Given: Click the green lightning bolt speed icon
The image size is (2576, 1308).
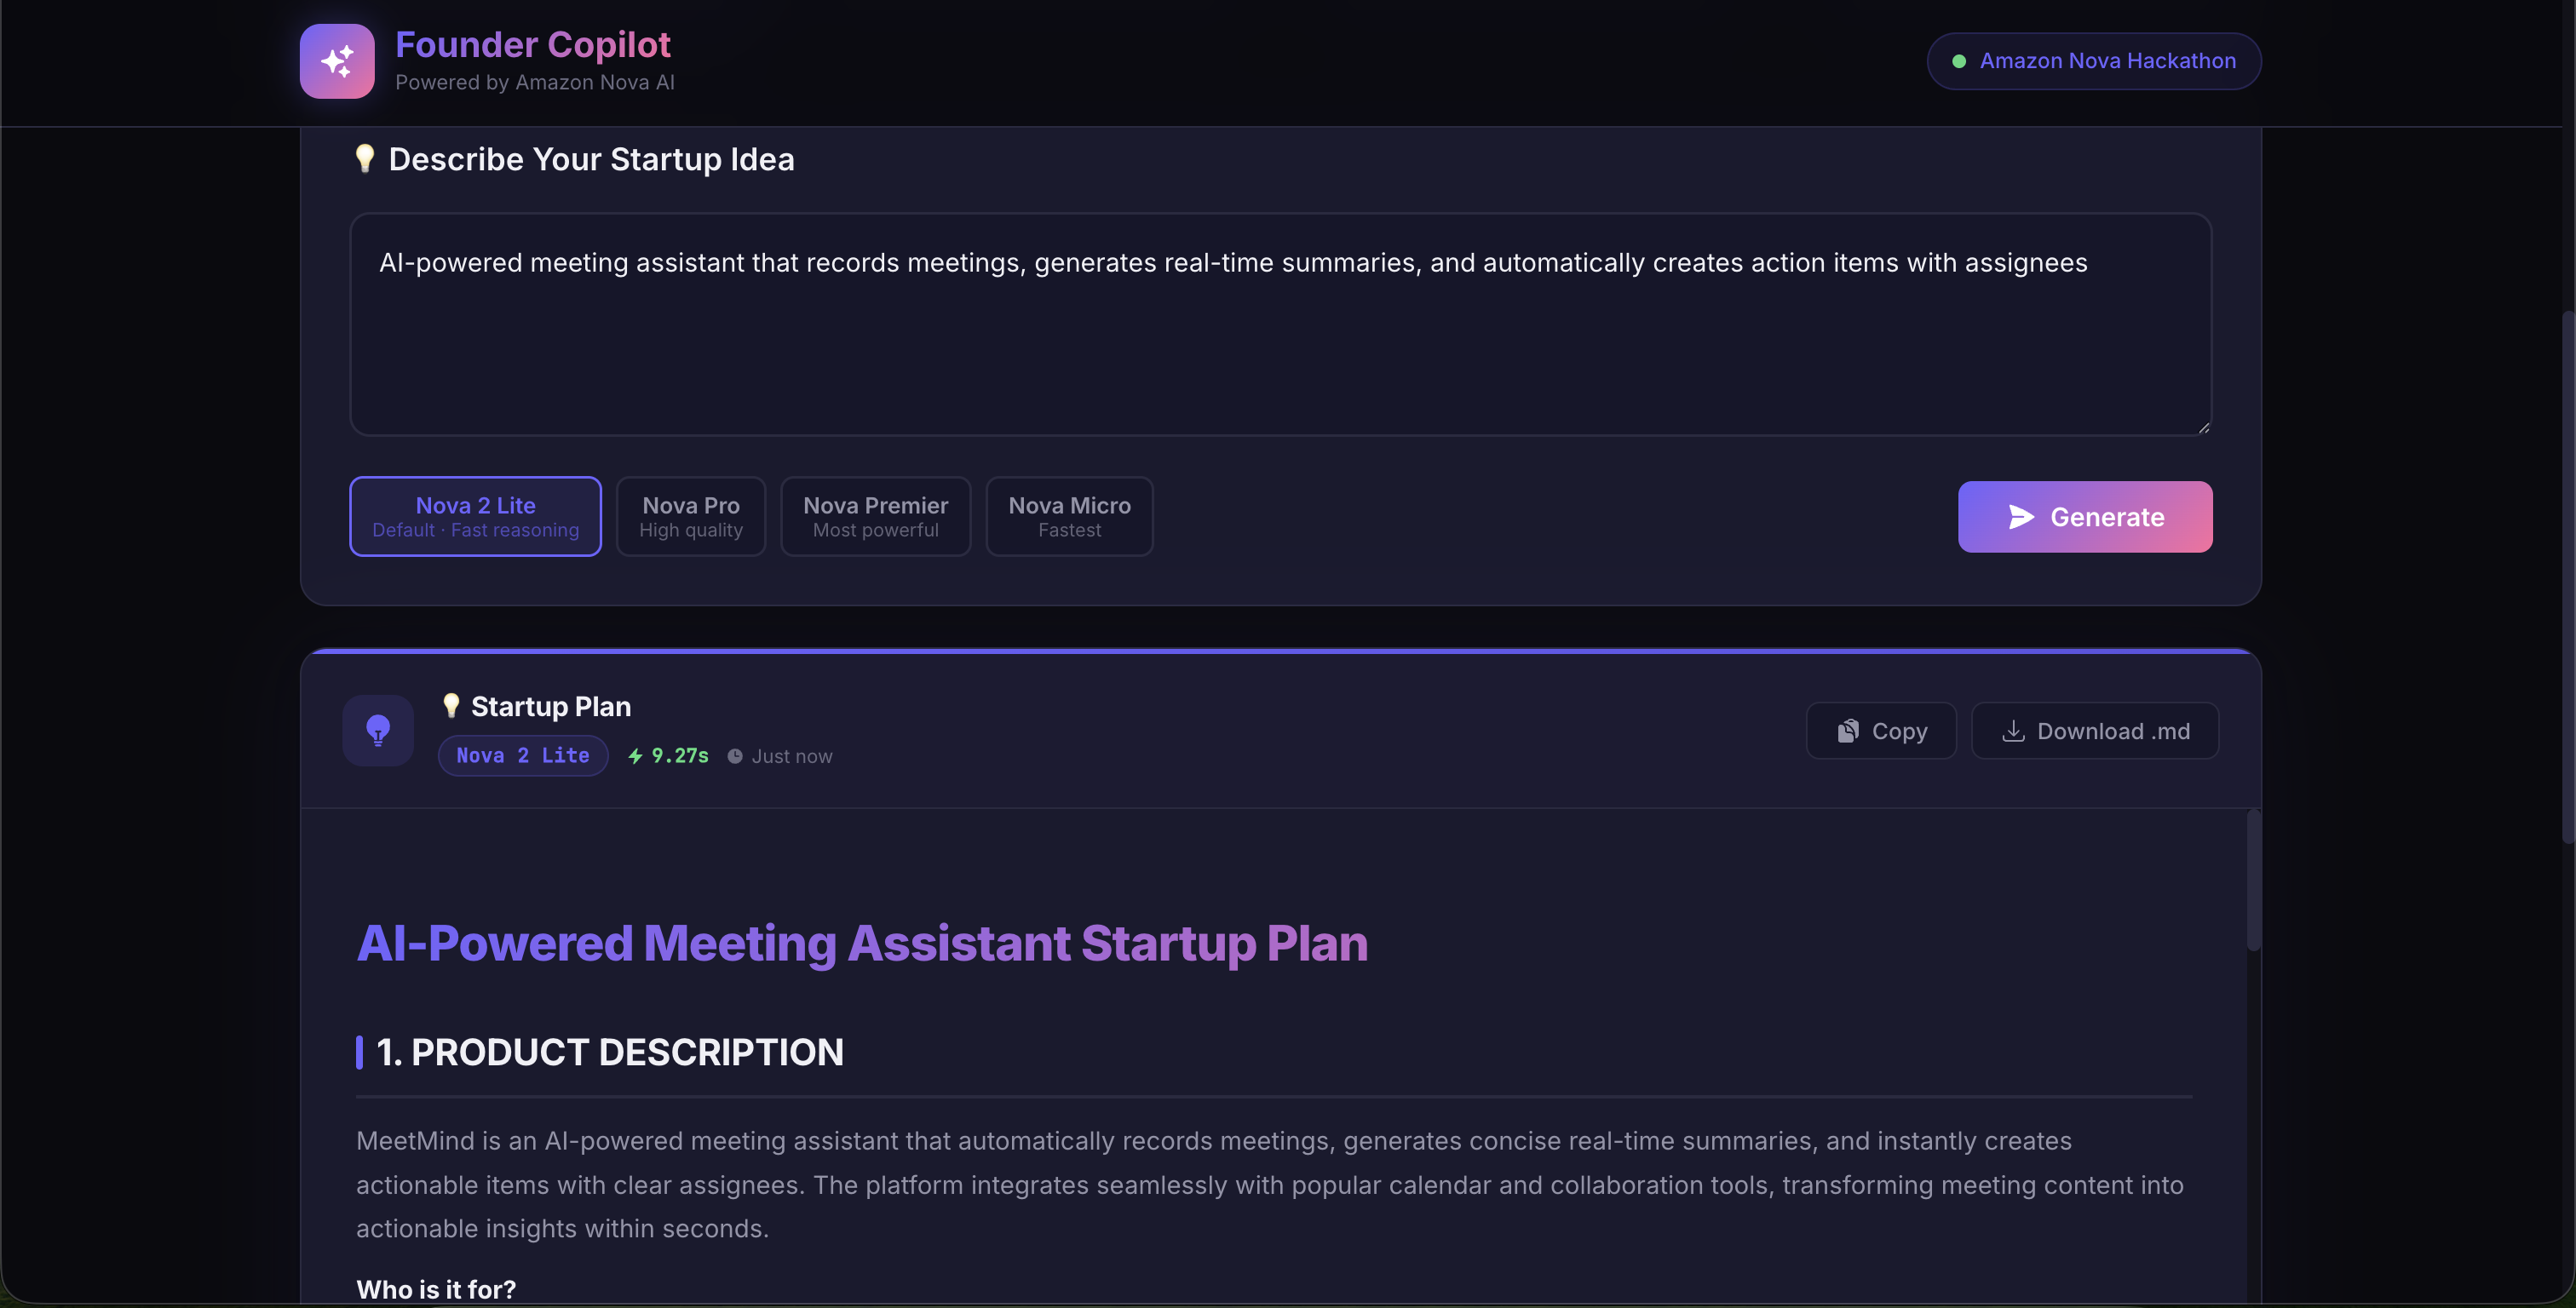Looking at the screenshot, I should pyautogui.click(x=635, y=756).
